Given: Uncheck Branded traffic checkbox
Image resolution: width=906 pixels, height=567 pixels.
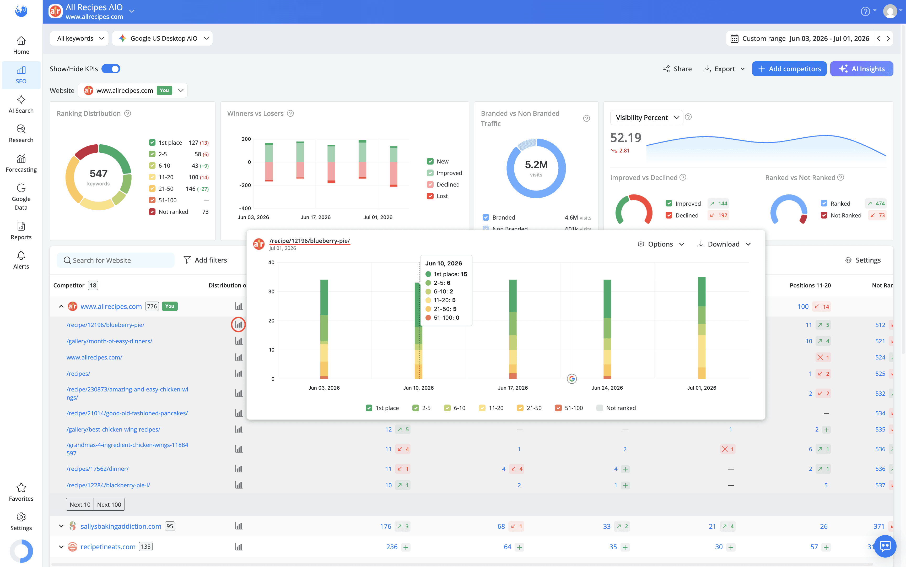Looking at the screenshot, I should point(486,217).
